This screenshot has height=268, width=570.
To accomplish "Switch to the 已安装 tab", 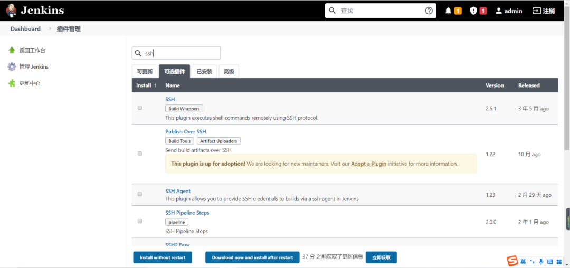I will pyautogui.click(x=204, y=72).
